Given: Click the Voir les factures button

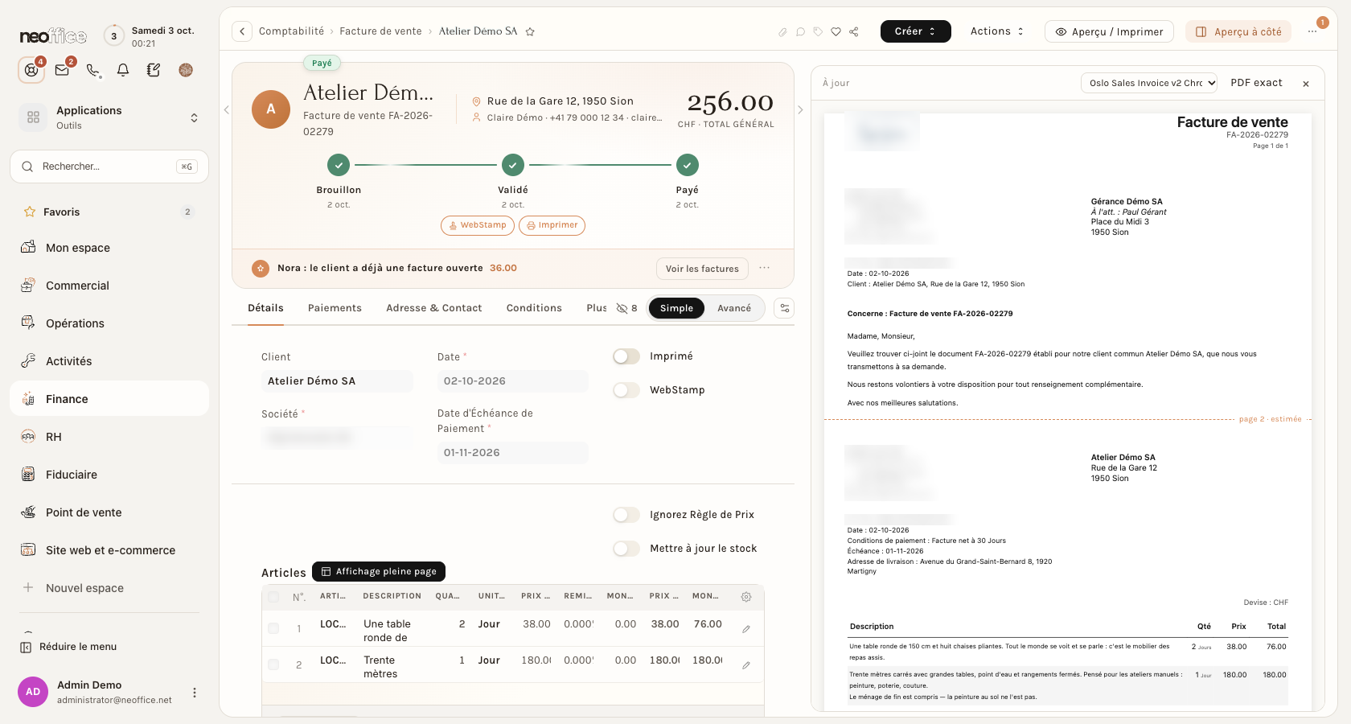Looking at the screenshot, I should click(702, 269).
